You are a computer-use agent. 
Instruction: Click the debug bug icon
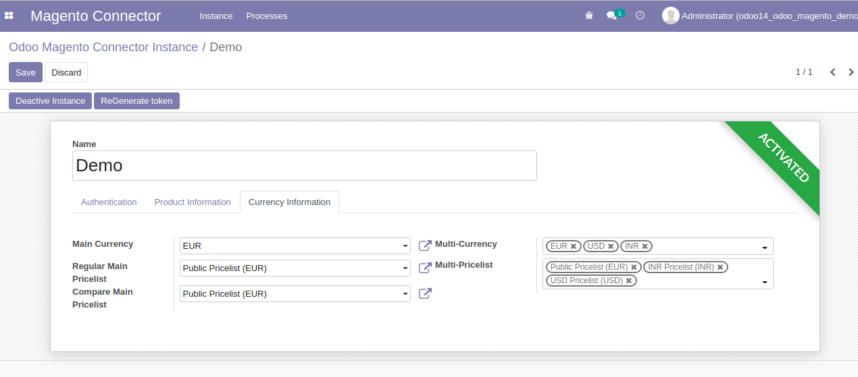click(x=589, y=16)
